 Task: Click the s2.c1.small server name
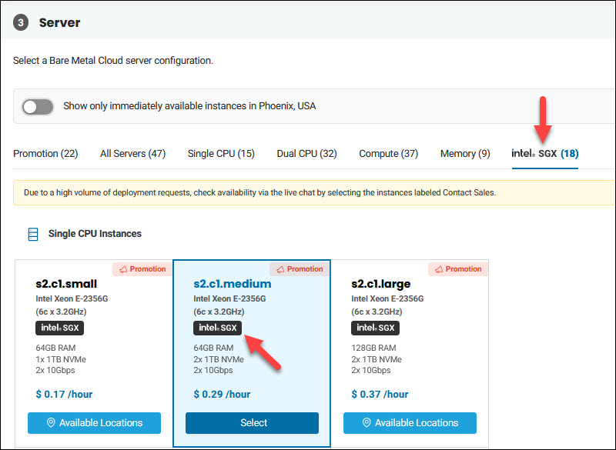66,284
